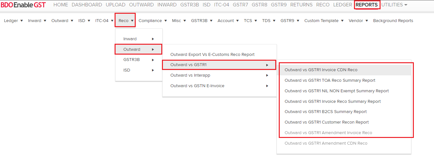This screenshot has width=434, height=159.
Task: Select Outward Export Vs E-Customs Reco Report
Action: [x=212, y=55]
